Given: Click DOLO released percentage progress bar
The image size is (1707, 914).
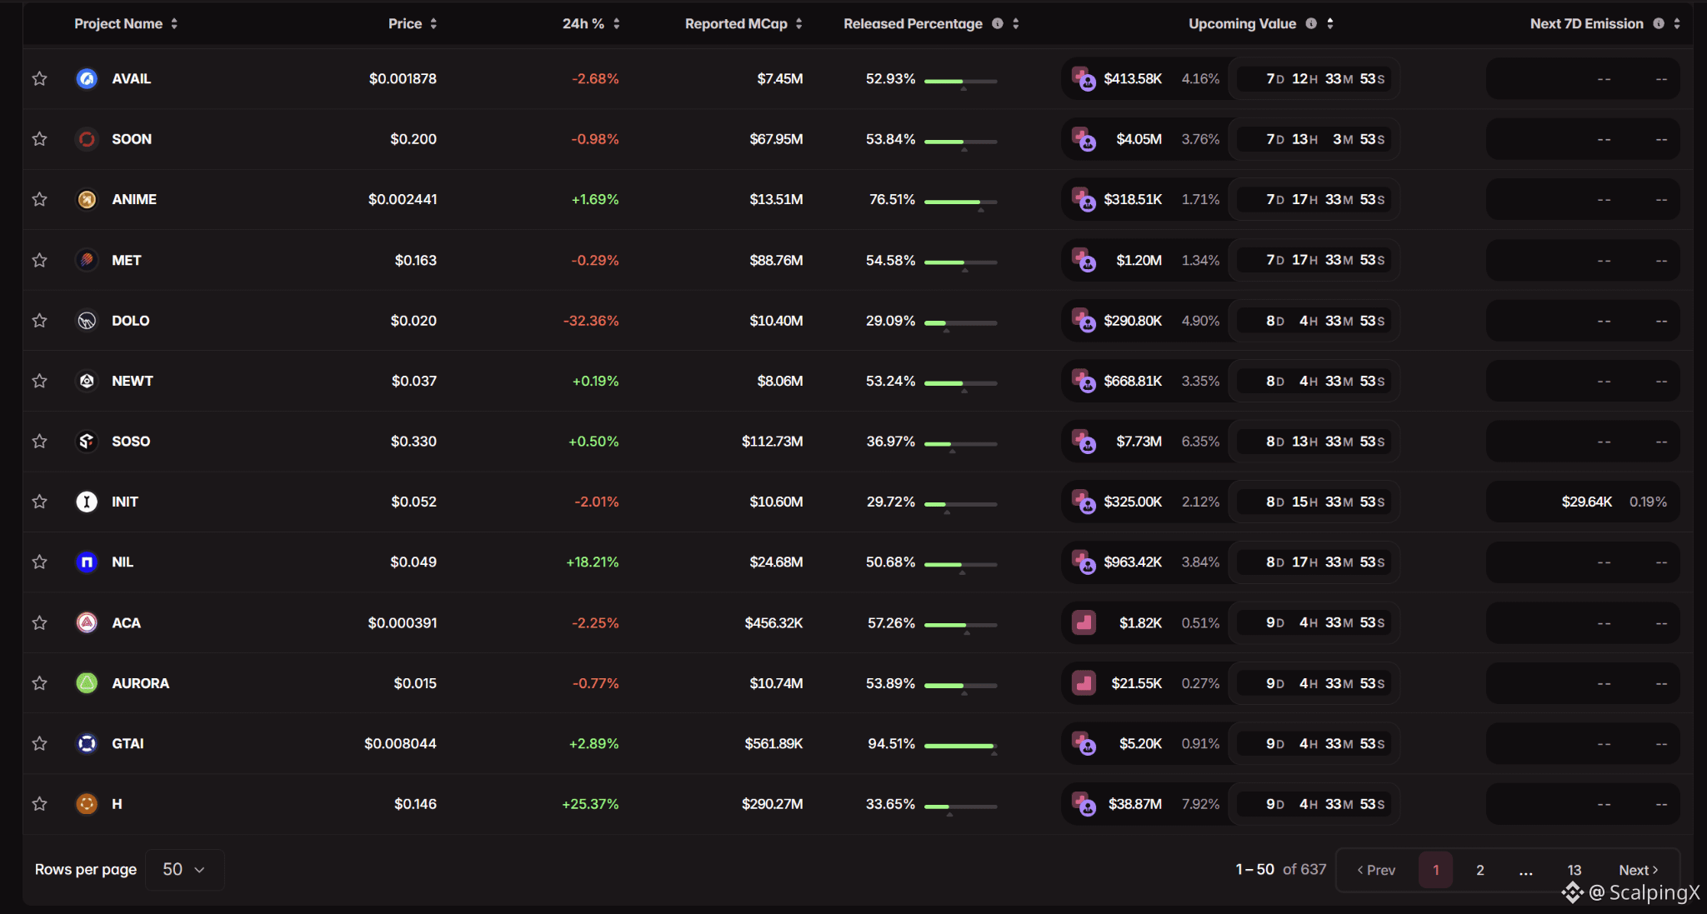Looking at the screenshot, I should tap(961, 323).
